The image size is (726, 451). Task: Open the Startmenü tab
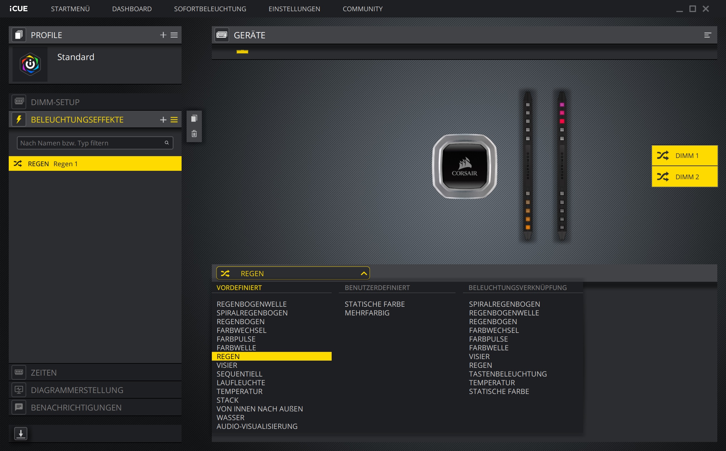point(70,9)
